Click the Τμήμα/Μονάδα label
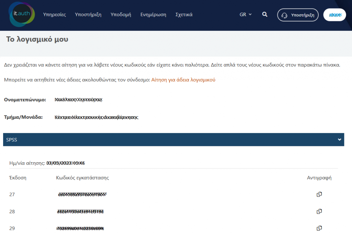 [23, 117]
